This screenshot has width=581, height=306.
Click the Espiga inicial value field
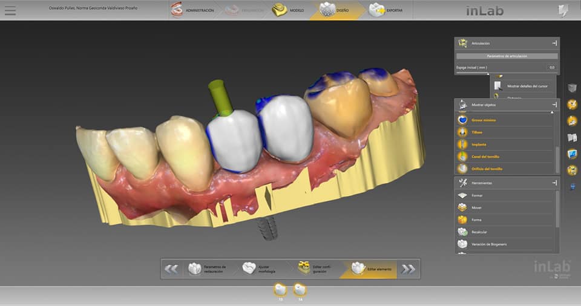click(552, 67)
